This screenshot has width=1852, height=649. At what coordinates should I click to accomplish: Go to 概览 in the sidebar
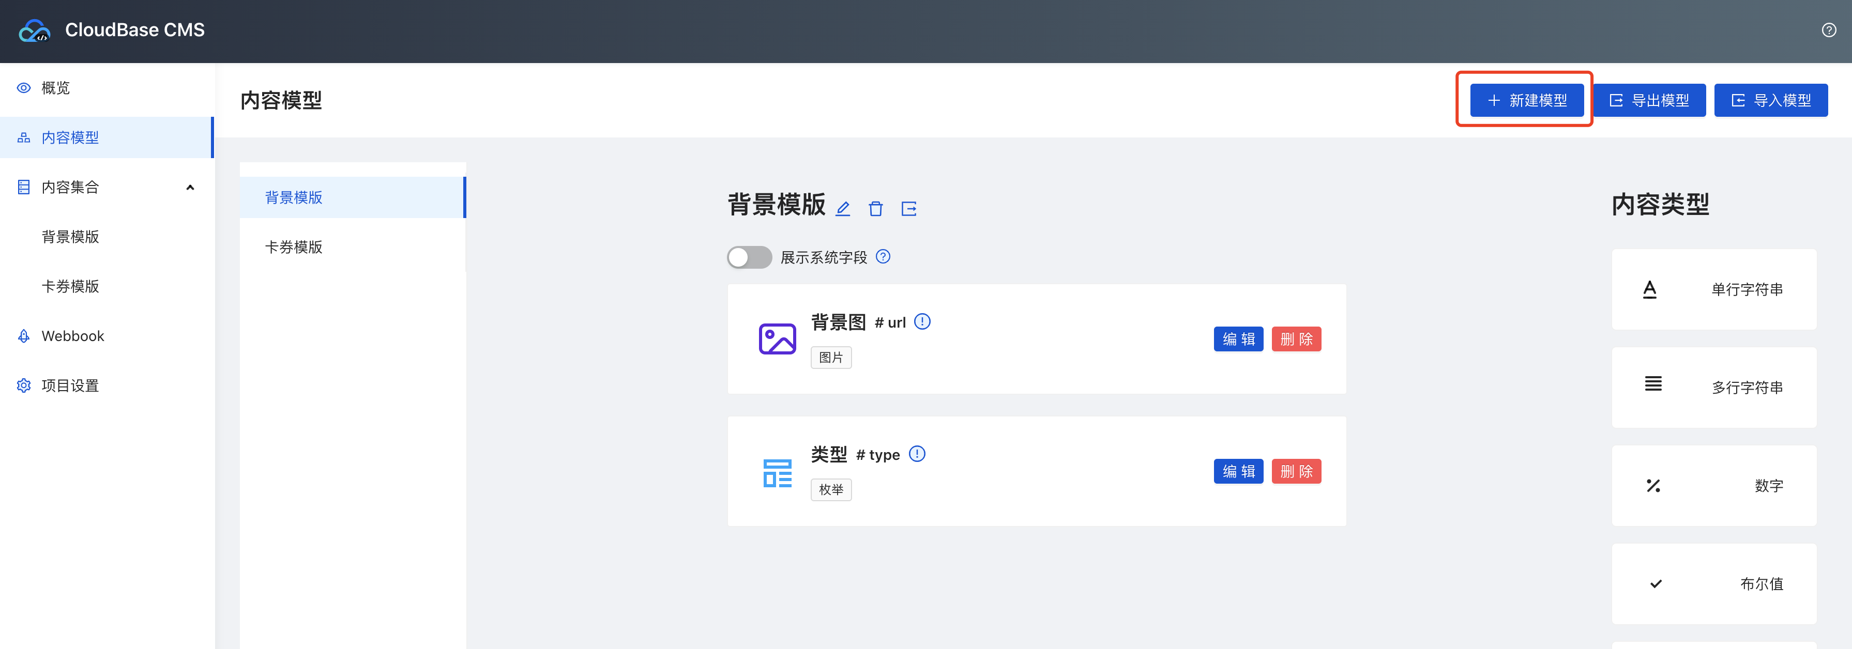[55, 88]
